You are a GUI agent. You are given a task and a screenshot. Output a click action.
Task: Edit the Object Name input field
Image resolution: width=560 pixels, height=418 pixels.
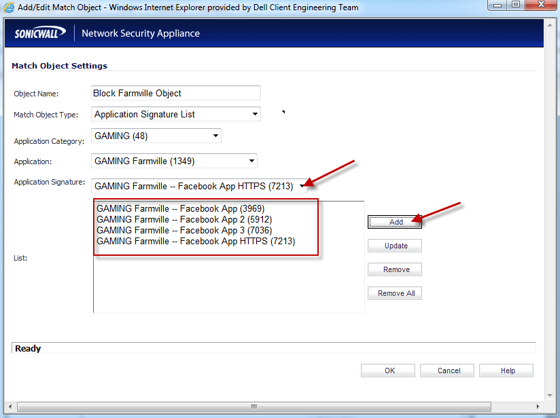(176, 93)
